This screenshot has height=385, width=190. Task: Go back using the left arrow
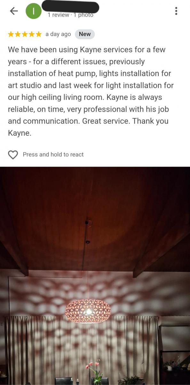pyautogui.click(x=14, y=11)
